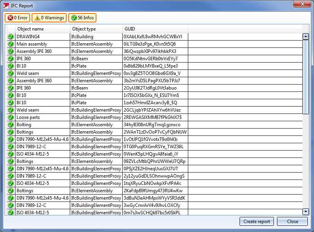Select GUID 2KaFdpB9fUmgy473RU4wKw cell
Viewport: 314px width, 232px height.
point(155,191)
